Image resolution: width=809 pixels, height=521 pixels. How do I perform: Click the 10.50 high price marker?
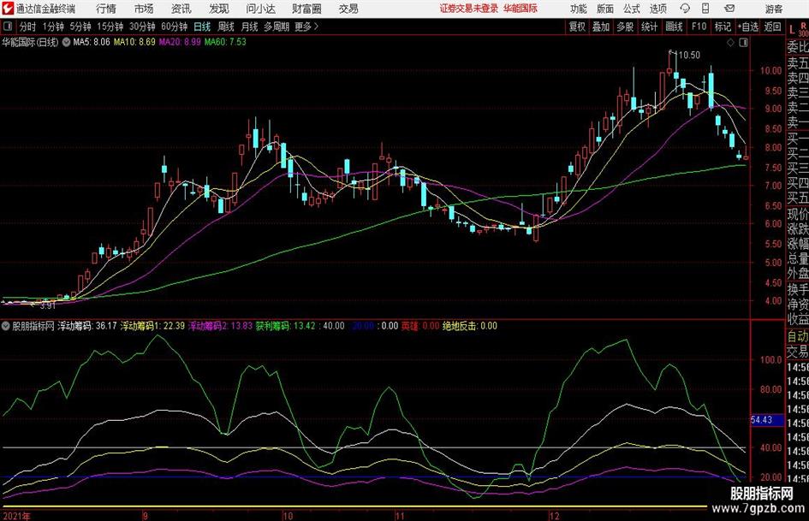click(x=689, y=56)
